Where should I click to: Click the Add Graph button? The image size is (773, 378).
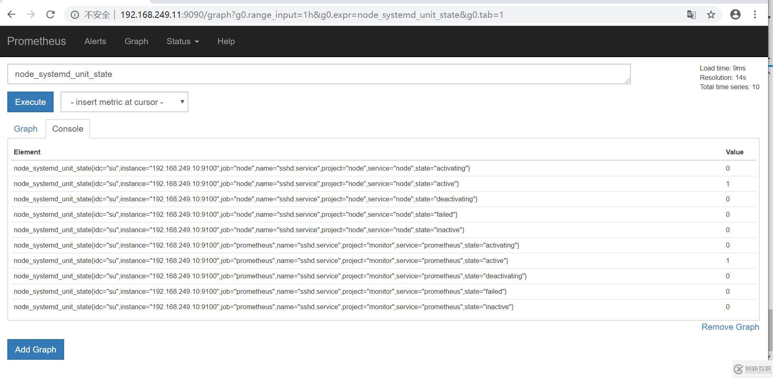tap(36, 349)
